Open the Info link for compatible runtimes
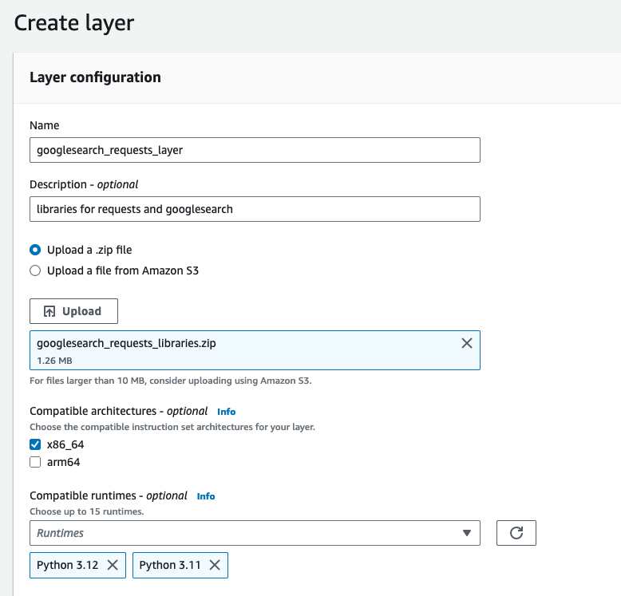Image resolution: width=621 pixels, height=596 pixels. pyautogui.click(x=206, y=496)
